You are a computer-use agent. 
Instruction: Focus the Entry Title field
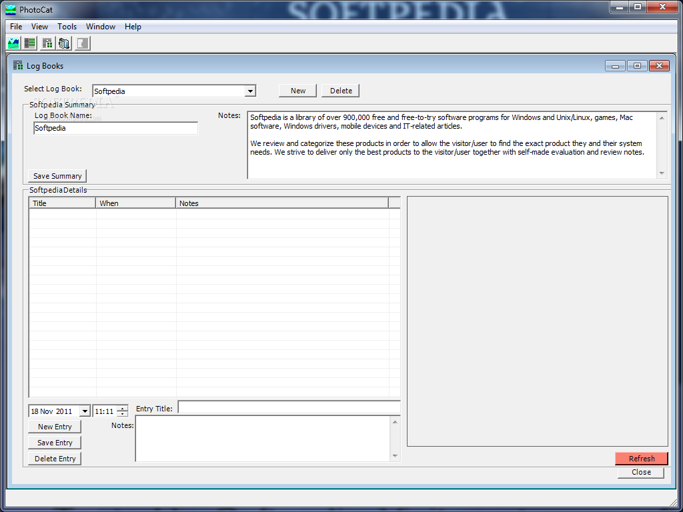point(289,407)
